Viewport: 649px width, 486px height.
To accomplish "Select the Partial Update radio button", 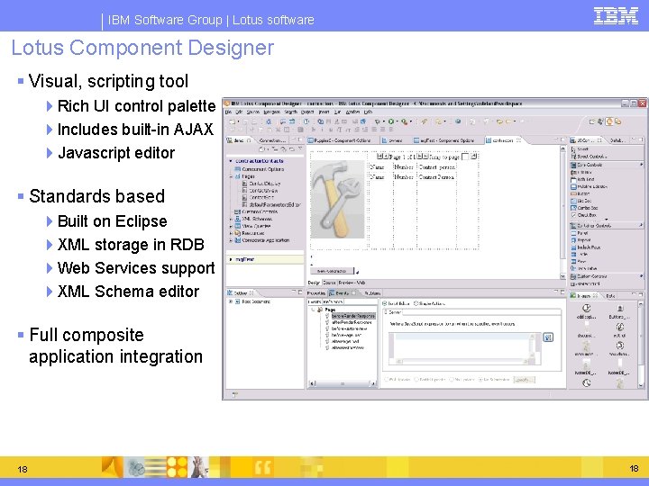I will 430,380.
